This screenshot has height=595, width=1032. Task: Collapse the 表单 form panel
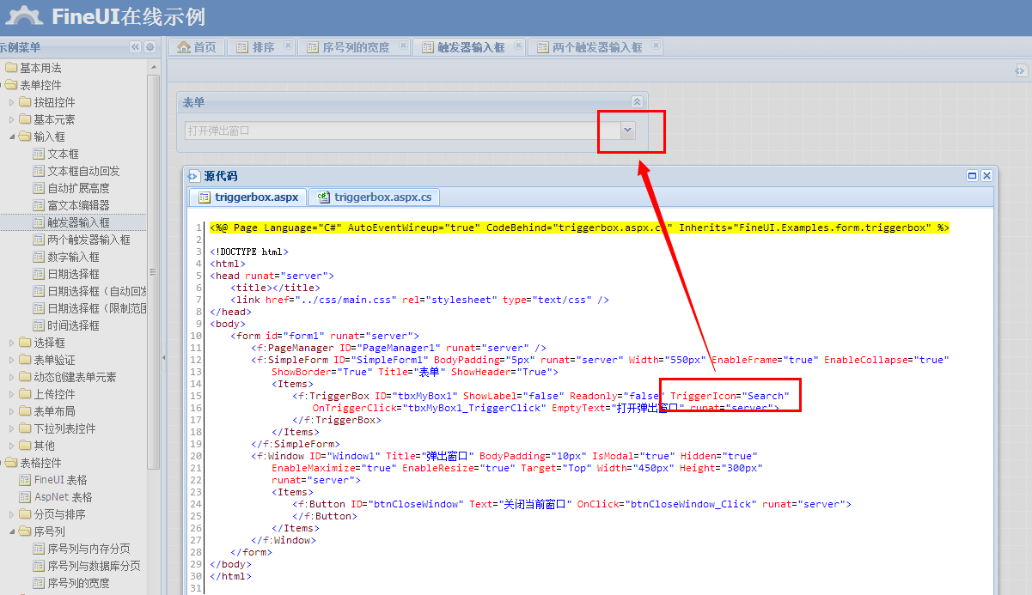[637, 101]
